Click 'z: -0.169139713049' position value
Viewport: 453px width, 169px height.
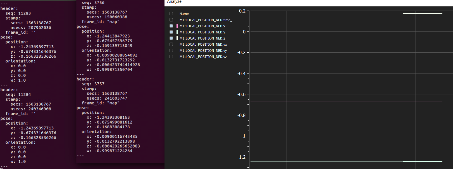point(109,46)
